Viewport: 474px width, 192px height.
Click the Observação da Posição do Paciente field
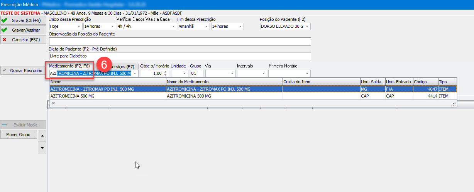coord(180,41)
